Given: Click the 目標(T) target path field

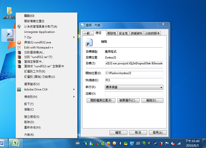Looking at the screenshot, I should click(x=134, y=63).
